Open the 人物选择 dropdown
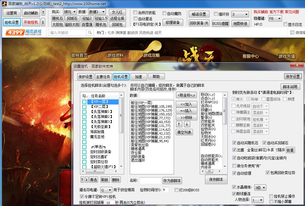 pyautogui.click(x=258, y=200)
